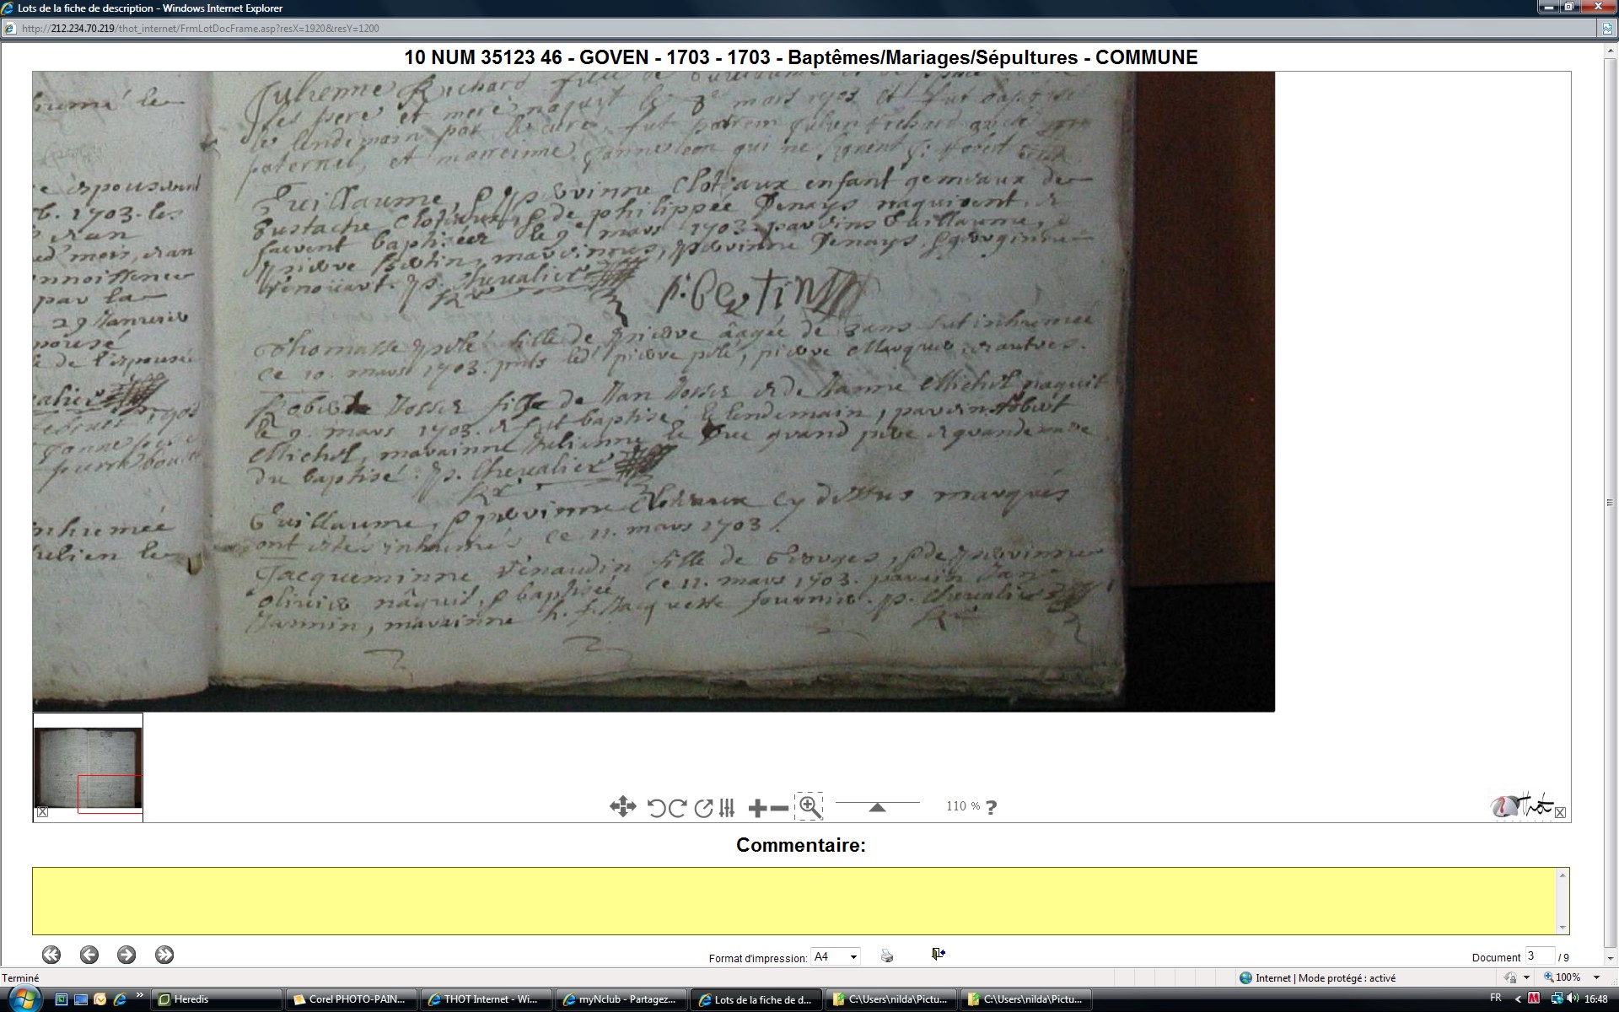This screenshot has height=1012, width=1619.
Task: Activate the magnifier zoom-area tool
Action: [x=809, y=807]
